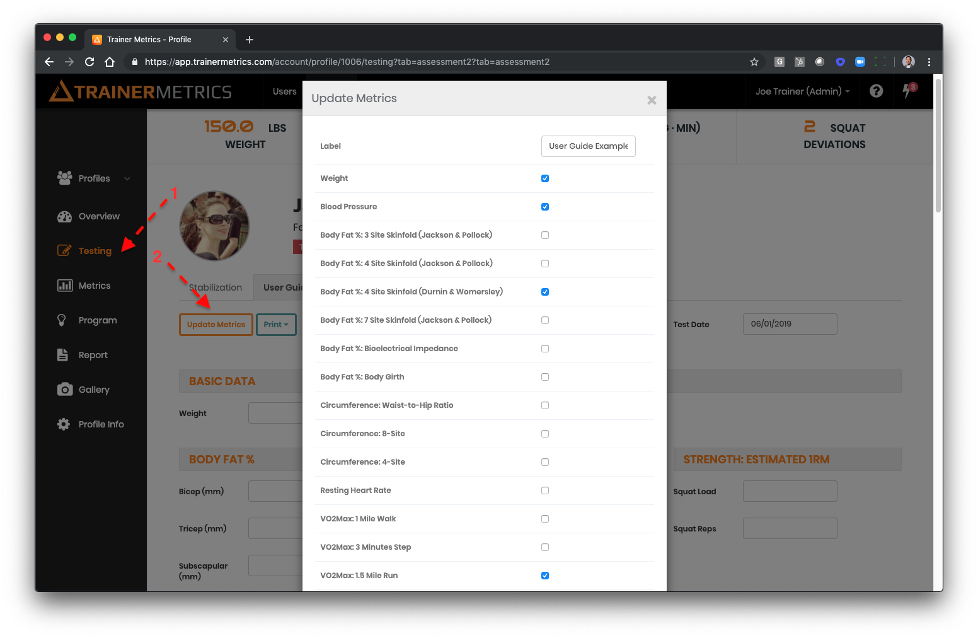This screenshot has height=638, width=978.
Task: Open the Print dropdown button
Action: (x=276, y=325)
